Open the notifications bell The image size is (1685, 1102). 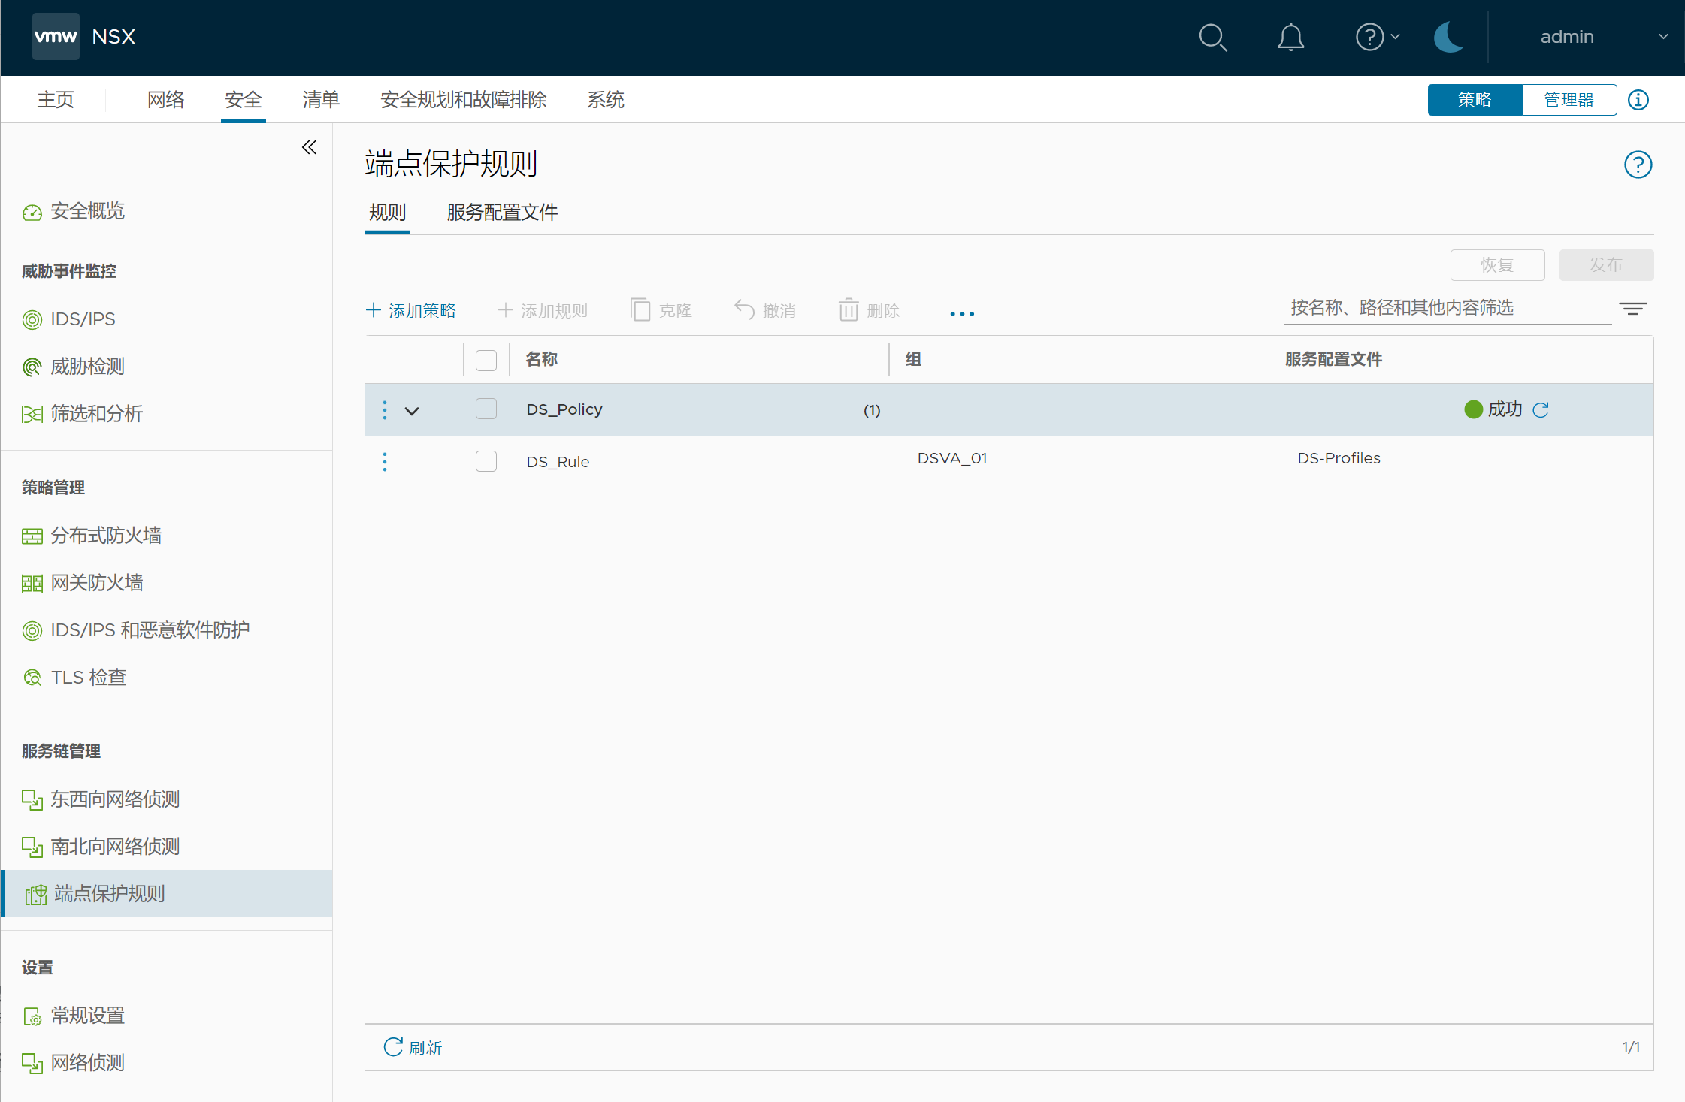click(x=1290, y=37)
